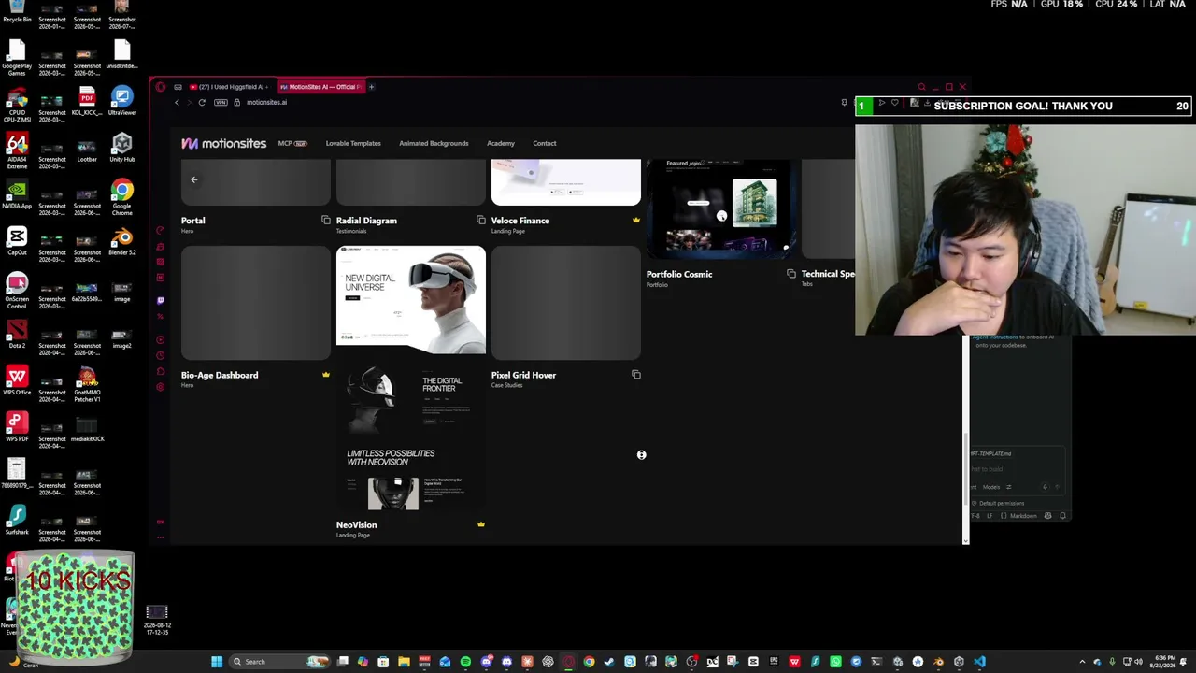1196x673 pixels.
Task: Click the Veloce Finance title link
Action: (520, 221)
